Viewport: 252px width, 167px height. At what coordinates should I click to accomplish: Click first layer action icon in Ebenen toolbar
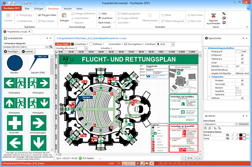[206, 128]
